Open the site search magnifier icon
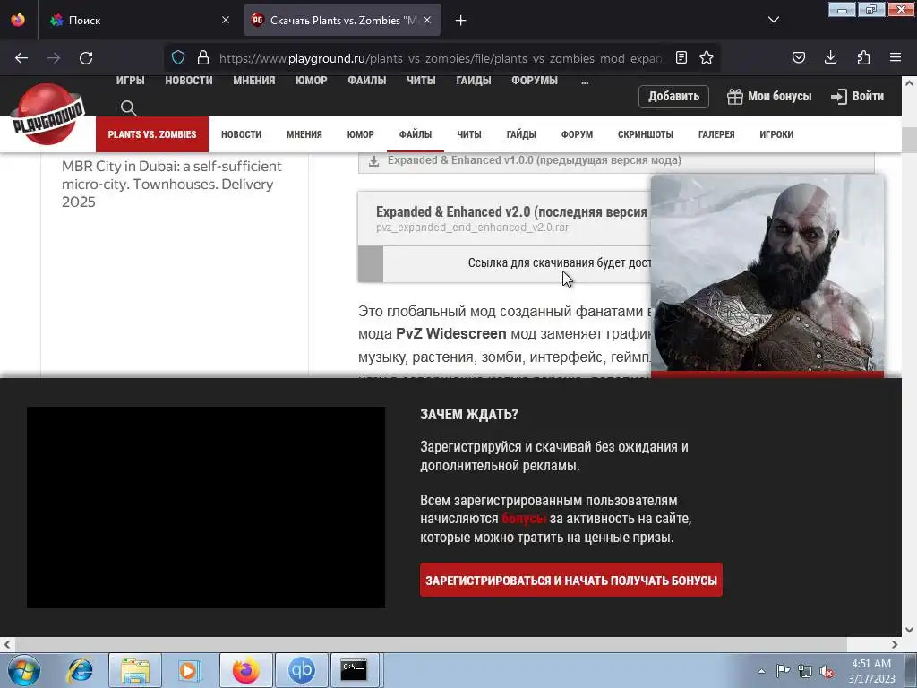Viewport: 917px width, 688px height. [129, 108]
